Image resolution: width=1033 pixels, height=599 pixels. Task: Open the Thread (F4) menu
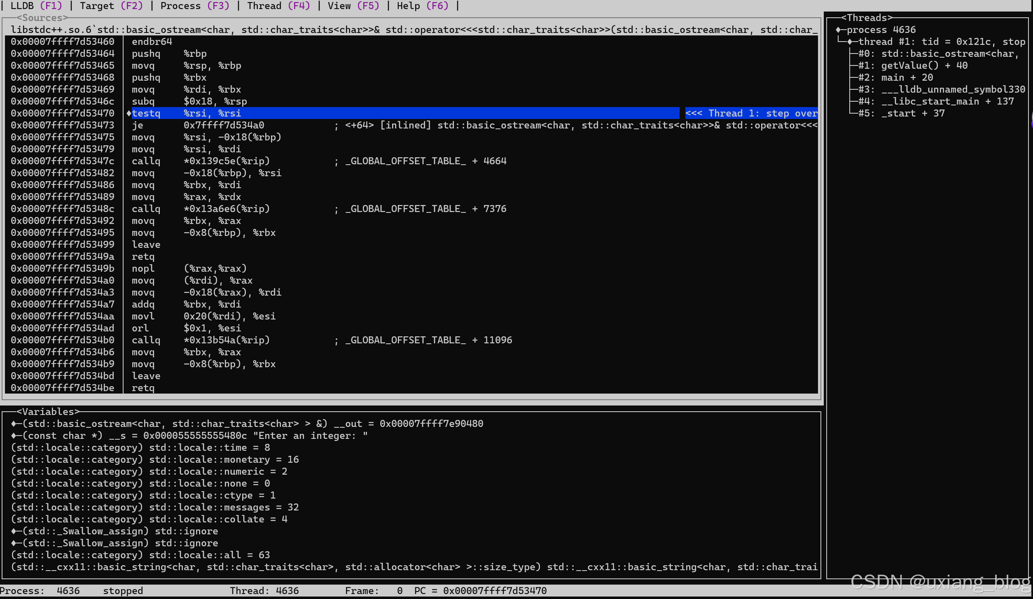[278, 6]
